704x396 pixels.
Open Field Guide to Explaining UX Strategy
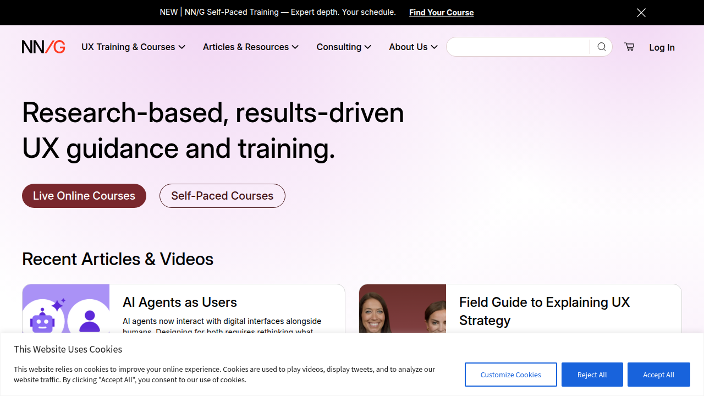[544, 311]
